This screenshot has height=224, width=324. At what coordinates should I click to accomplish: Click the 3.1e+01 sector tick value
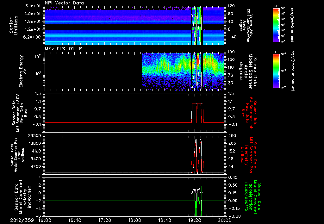[33, 6]
